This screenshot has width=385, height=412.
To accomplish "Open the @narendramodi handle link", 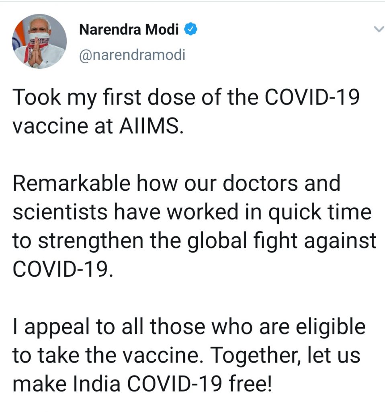I will point(132,55).
